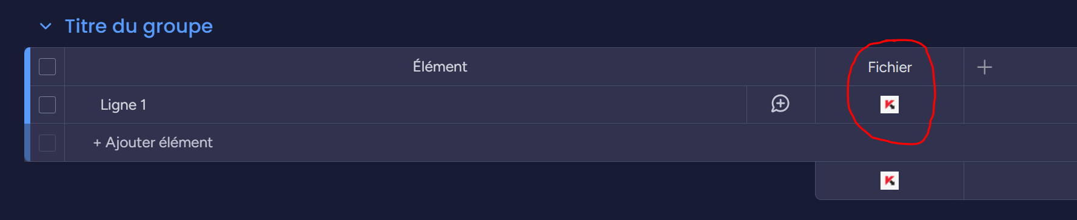Open the Fichier column header
1077x220 pixels.
(890, 67)
